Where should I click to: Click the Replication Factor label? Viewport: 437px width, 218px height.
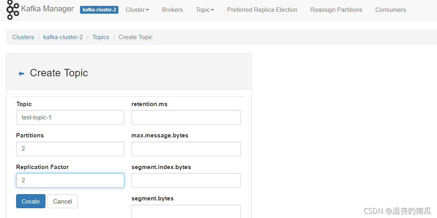pyautogui.click(x=42, y=167)
